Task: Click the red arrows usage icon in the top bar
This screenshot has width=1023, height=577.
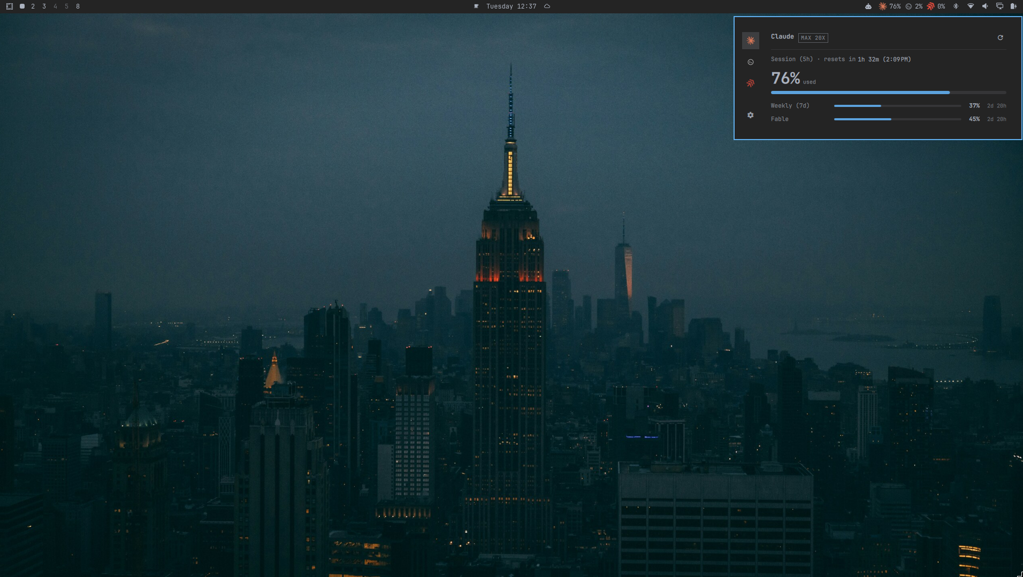Action: 930,6
